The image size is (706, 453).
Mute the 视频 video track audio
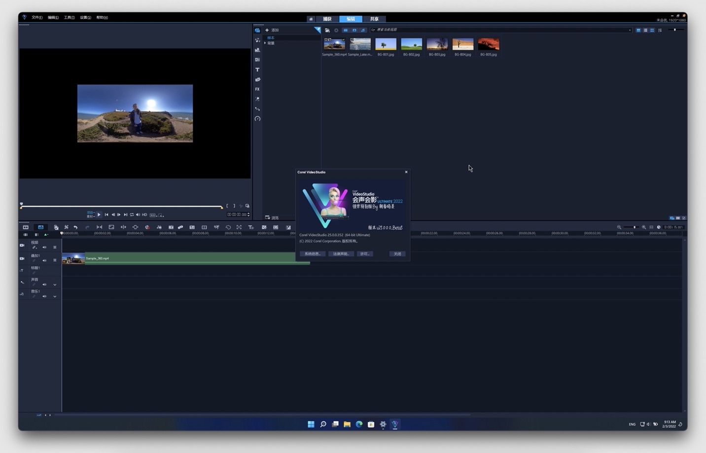[44, 247]
